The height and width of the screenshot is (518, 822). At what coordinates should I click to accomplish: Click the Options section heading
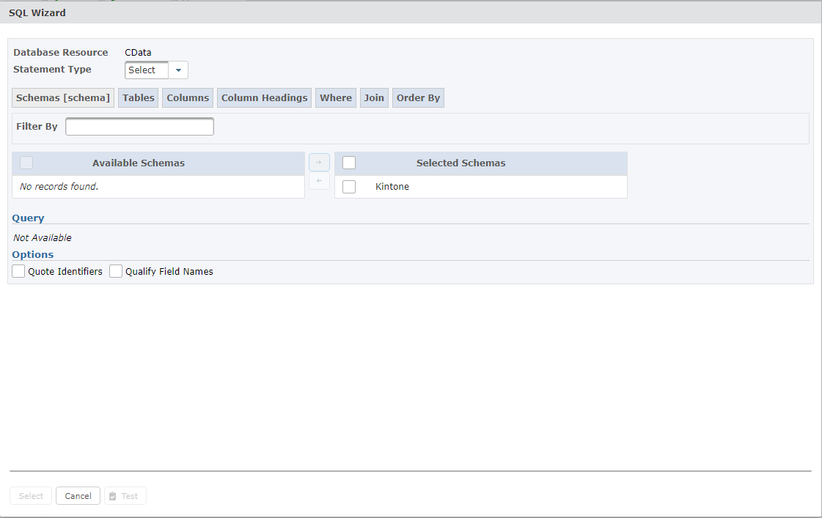tap(33, 254)
